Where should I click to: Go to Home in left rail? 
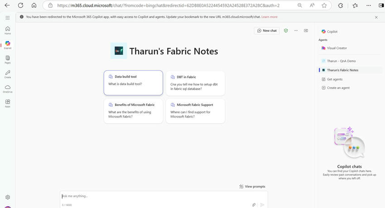(x=8, y=30)
